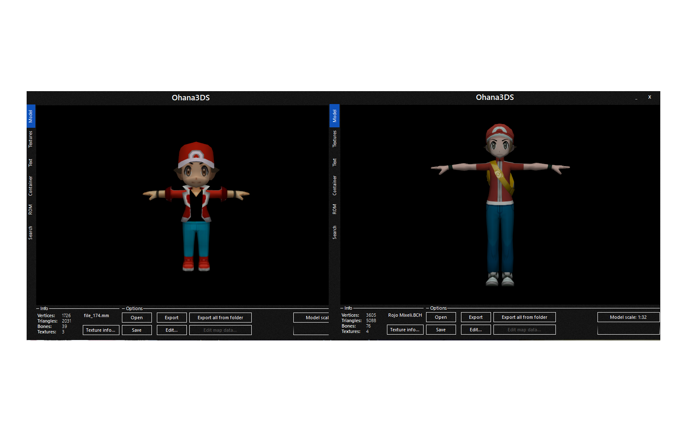The image size is (699, 437).
Task: Click Save button in the file_174.mm window
Action: tap(137, 330)
